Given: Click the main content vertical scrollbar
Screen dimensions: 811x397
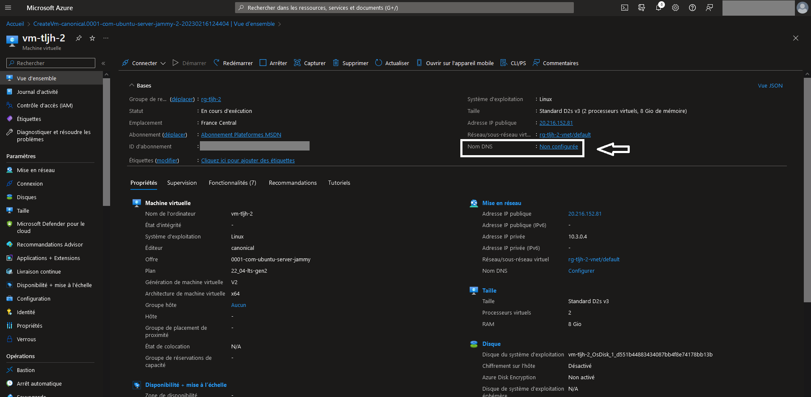Looking at the screenshot, I should 807,190.
